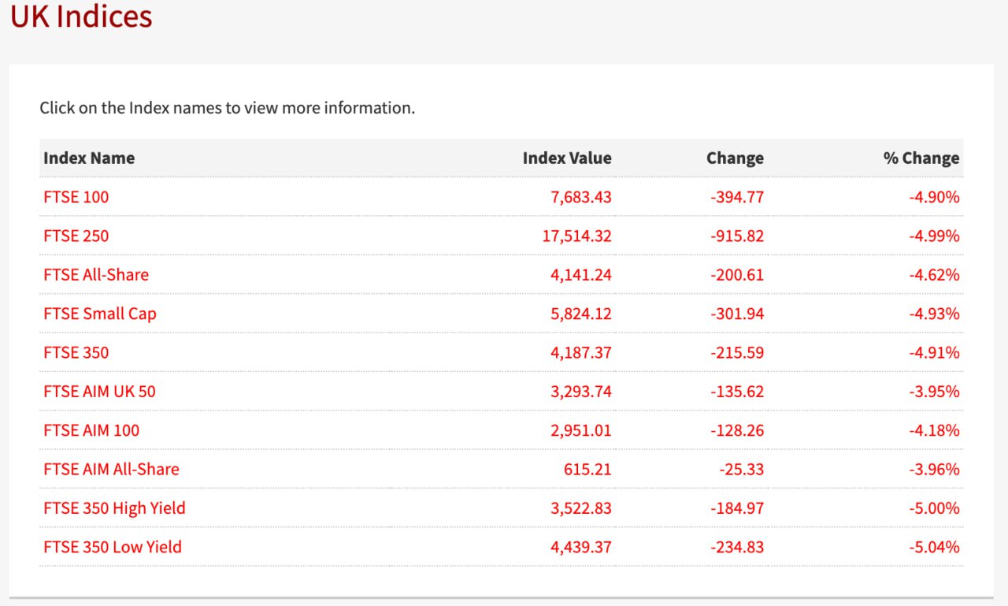Image resolution: width=1008 pixels, height=606 pixels.
Task: Click the change value -200.61
Action: pyautogui.click(x=737, y=274)
